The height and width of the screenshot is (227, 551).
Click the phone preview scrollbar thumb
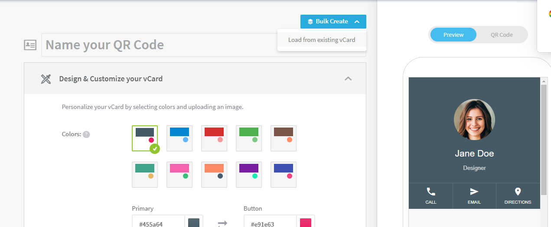click(x=544, y=139)
